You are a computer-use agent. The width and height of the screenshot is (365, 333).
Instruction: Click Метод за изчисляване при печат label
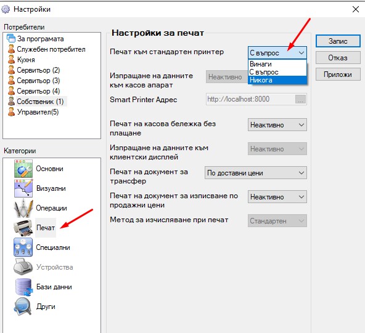(x=169, y=220)
